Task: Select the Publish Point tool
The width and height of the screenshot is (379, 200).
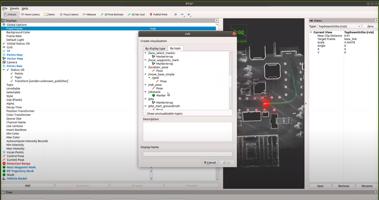Action: (158, 14)
